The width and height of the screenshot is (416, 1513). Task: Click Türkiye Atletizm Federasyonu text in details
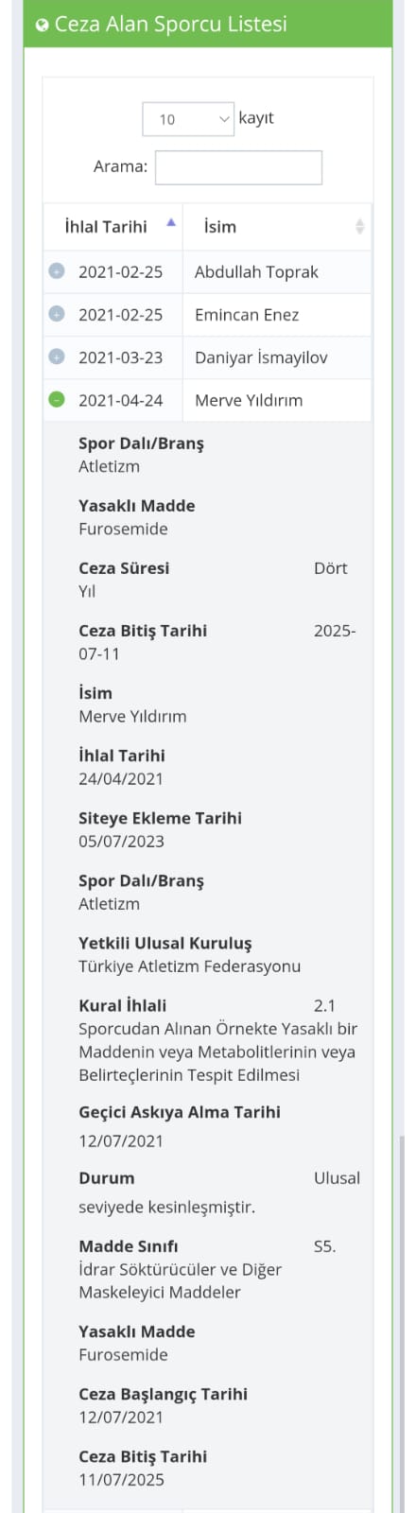189,966
